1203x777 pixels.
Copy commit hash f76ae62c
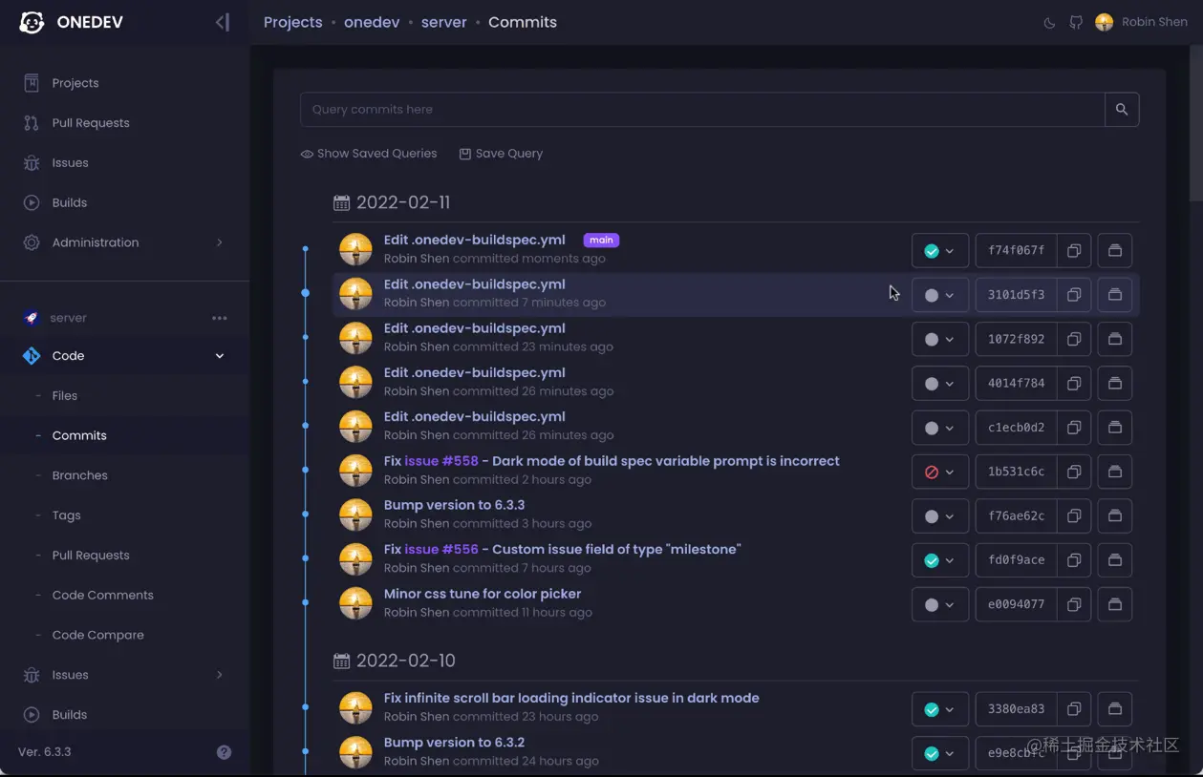(x=1074, y=516)
